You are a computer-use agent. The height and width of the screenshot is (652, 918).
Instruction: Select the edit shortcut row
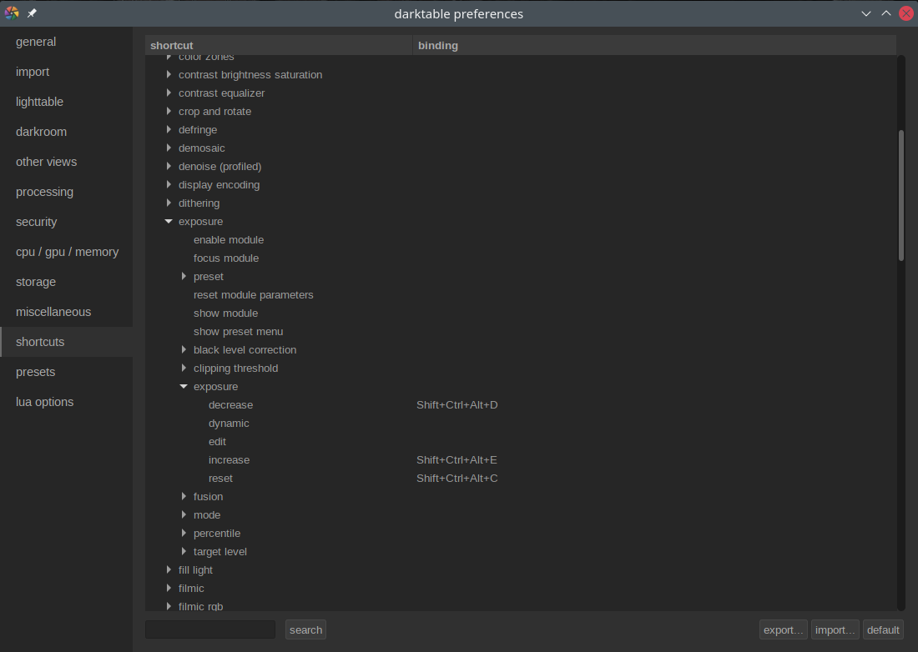click(x=521, y=442)
